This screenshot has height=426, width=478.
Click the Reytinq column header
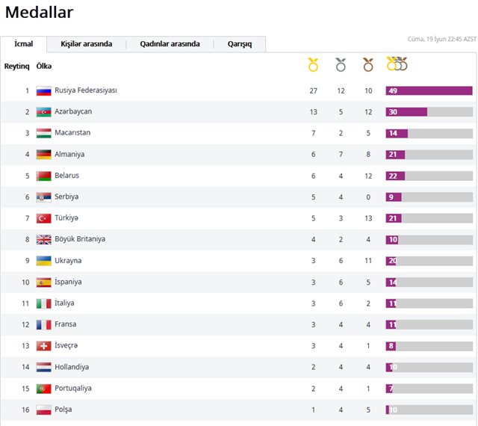tap(16, 66)
